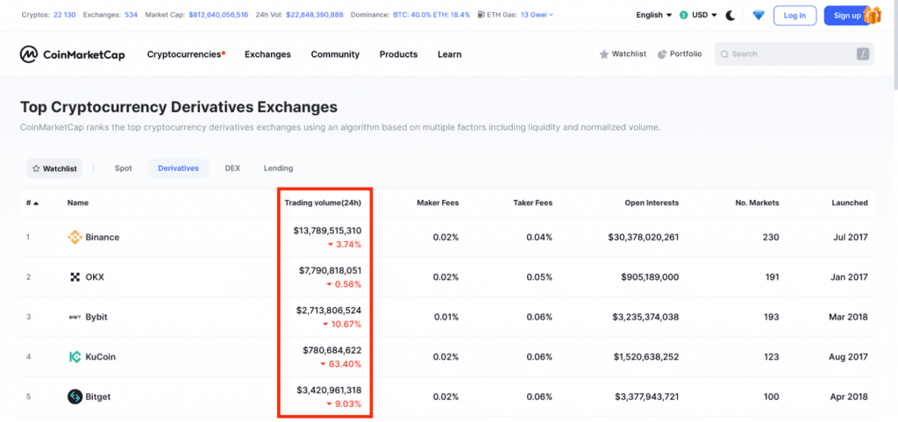Screen dimensions: 898x422
Task: Open the Binance exchange name link
Action: point(102,237)
